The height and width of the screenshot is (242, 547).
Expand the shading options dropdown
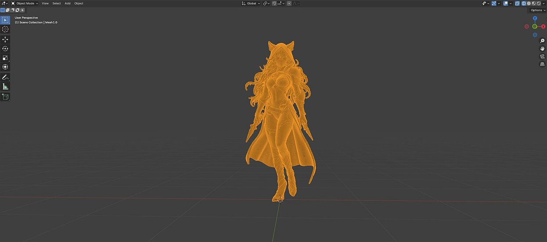pos(543,4)
